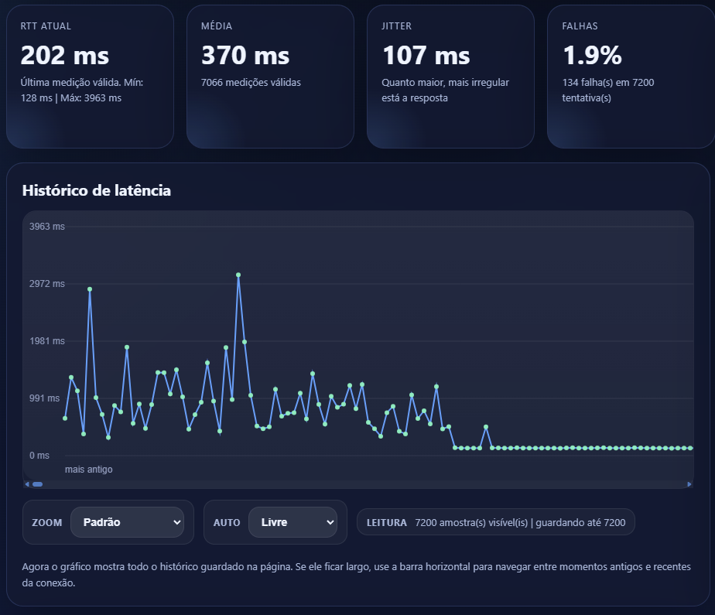The height and width of the screenshot is (615, 715).
Task: Click the Histórico de latência heading
Action: (x=97, y=190)
